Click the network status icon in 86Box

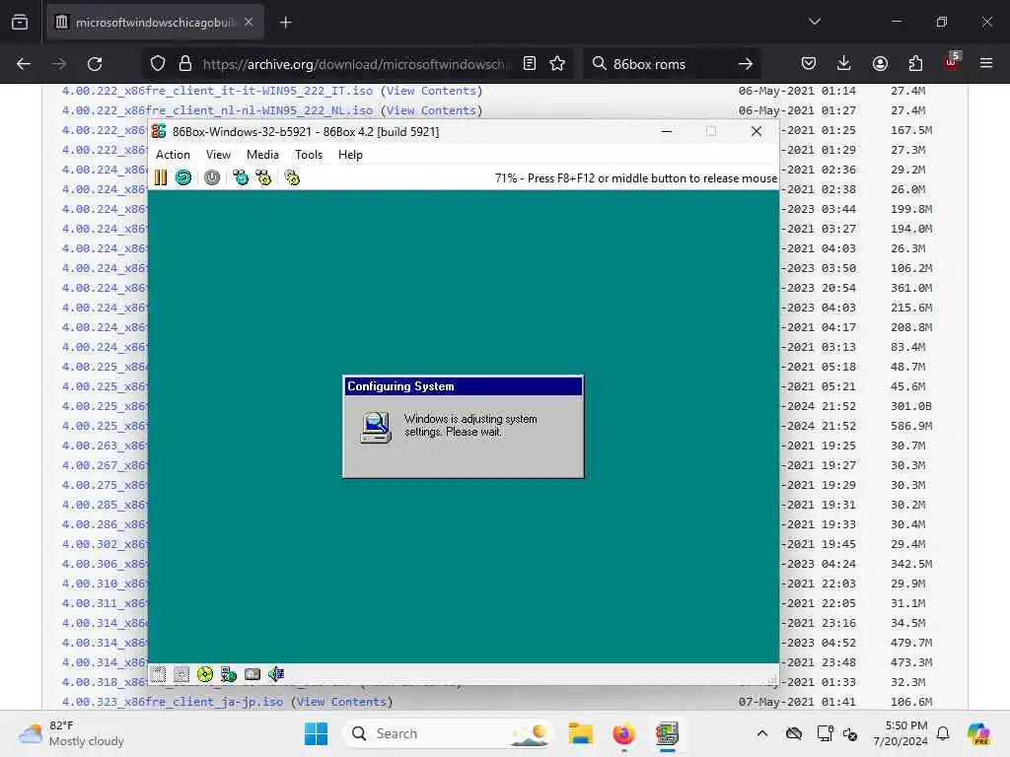pyautogui.click(x=229, y=674)
